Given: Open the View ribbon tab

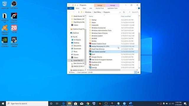Looking at the screenshot, I should tap(91, 8).
